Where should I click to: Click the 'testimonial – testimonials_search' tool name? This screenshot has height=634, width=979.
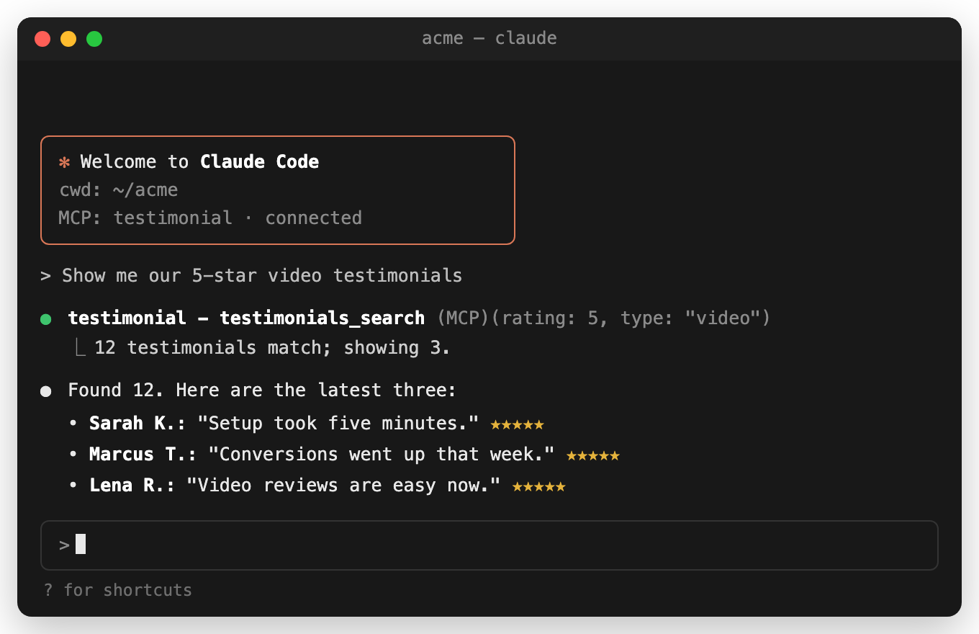pos(246,318)
